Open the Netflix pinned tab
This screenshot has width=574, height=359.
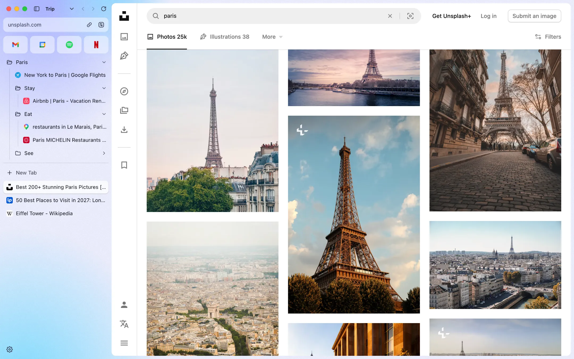pyautogui.click(x=96, y=45)
